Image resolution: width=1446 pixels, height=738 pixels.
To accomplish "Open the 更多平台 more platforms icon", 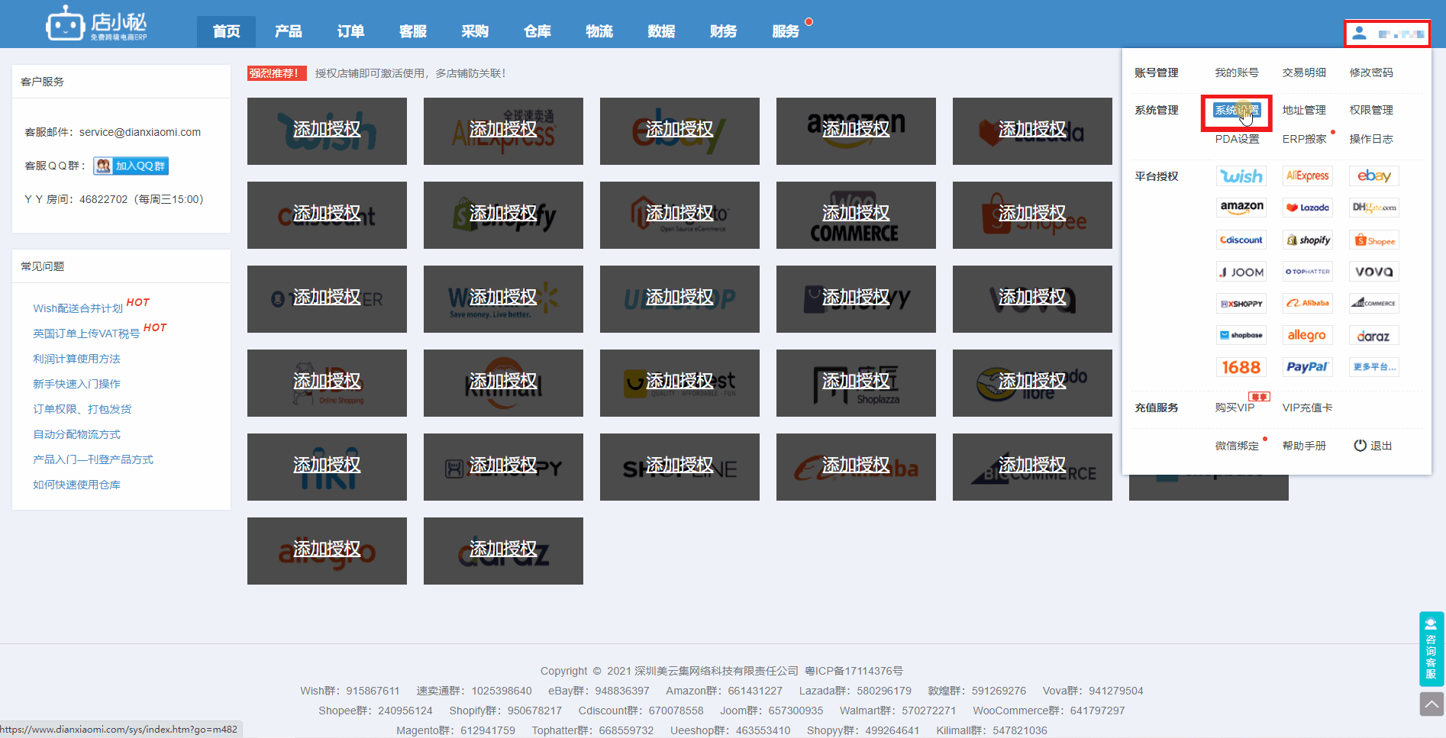I will 1373,367.
